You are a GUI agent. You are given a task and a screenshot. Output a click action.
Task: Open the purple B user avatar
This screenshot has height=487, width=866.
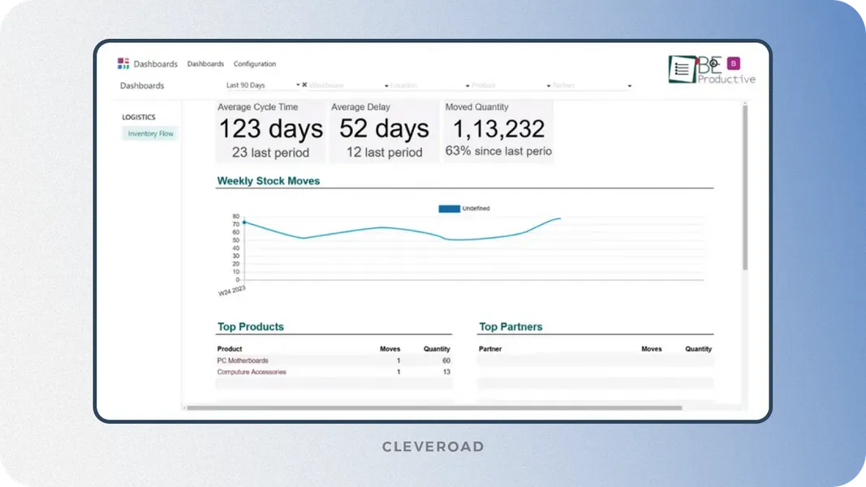(734, 63)
